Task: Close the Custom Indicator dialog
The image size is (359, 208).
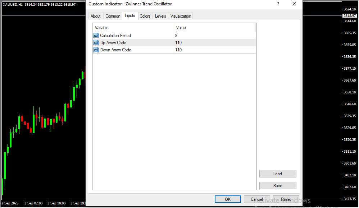Action: tap(294, 4)
